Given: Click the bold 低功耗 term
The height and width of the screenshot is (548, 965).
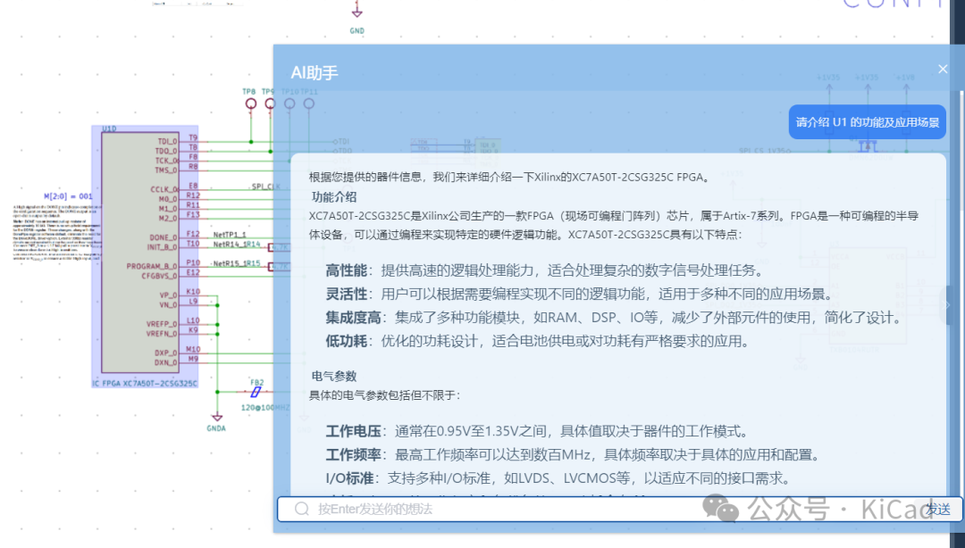Looking at the screenshot, I should click(x=347, y=341).
